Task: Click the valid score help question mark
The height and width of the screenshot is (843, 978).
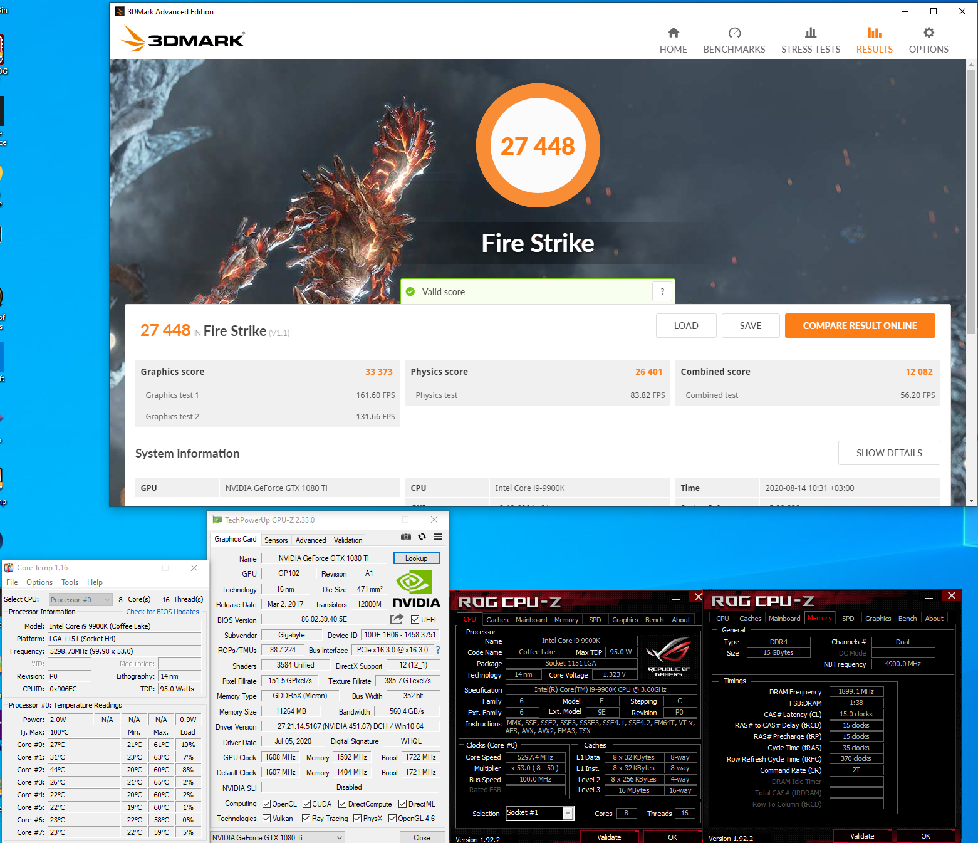Action: point(662,291)
